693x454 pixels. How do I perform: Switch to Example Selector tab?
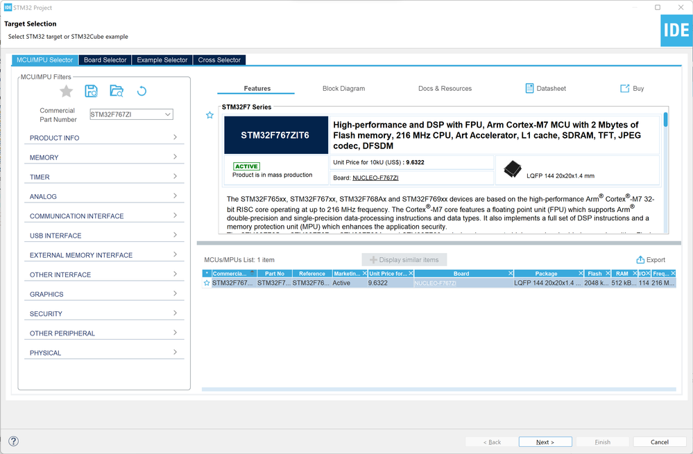[162, 60]
